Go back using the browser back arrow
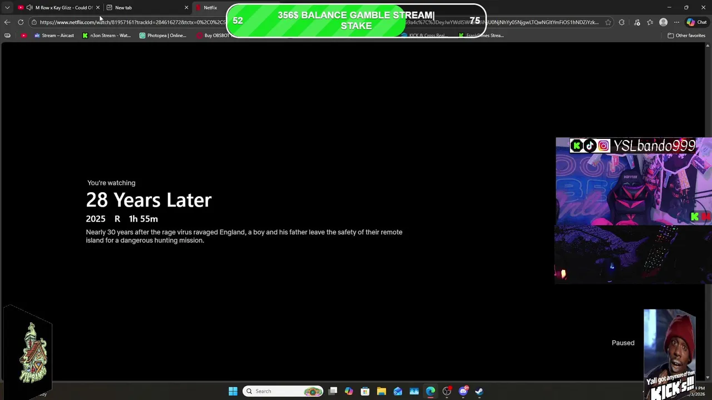The width and height of the screenshot is (712, 400). (7, 22)
